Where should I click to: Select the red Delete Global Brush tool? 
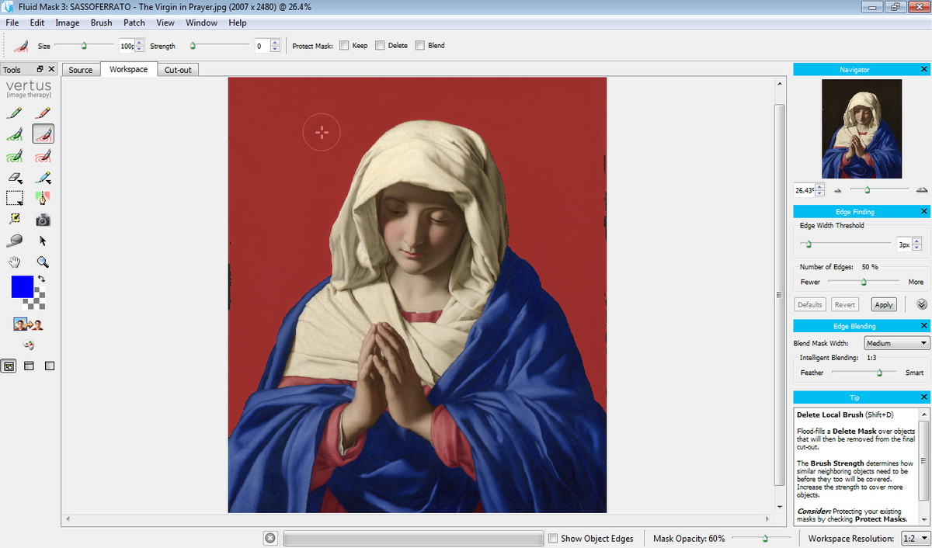(x=43, y=156)
